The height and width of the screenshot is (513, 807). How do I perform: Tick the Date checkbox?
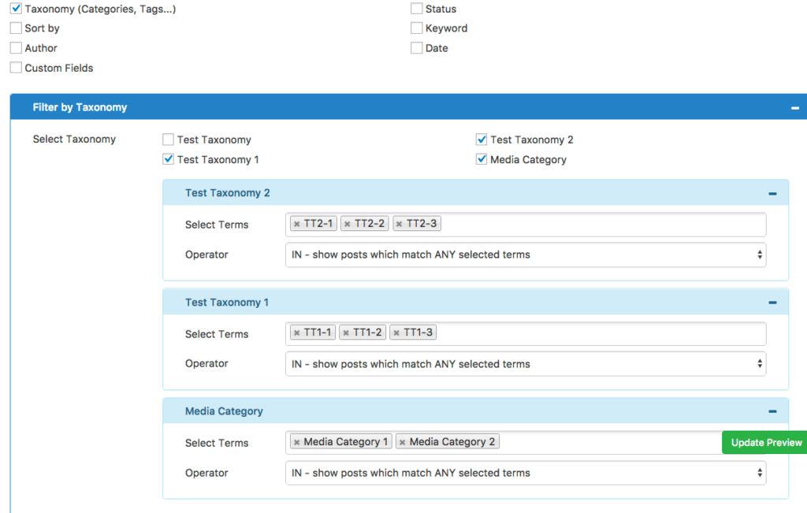pos(416,48)
